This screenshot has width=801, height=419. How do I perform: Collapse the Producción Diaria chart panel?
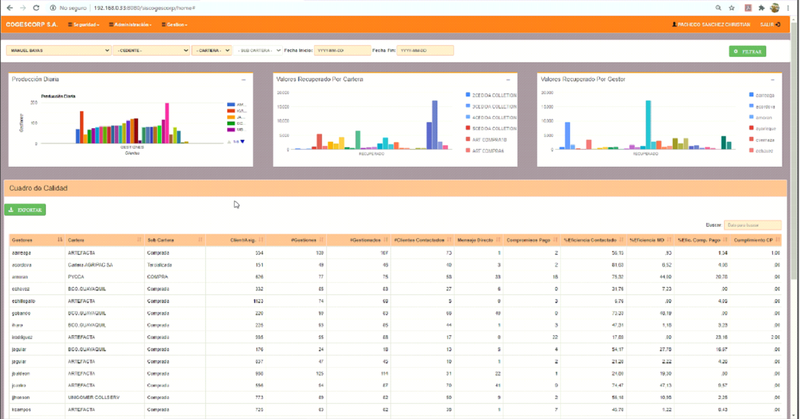[x=243, y=79]
